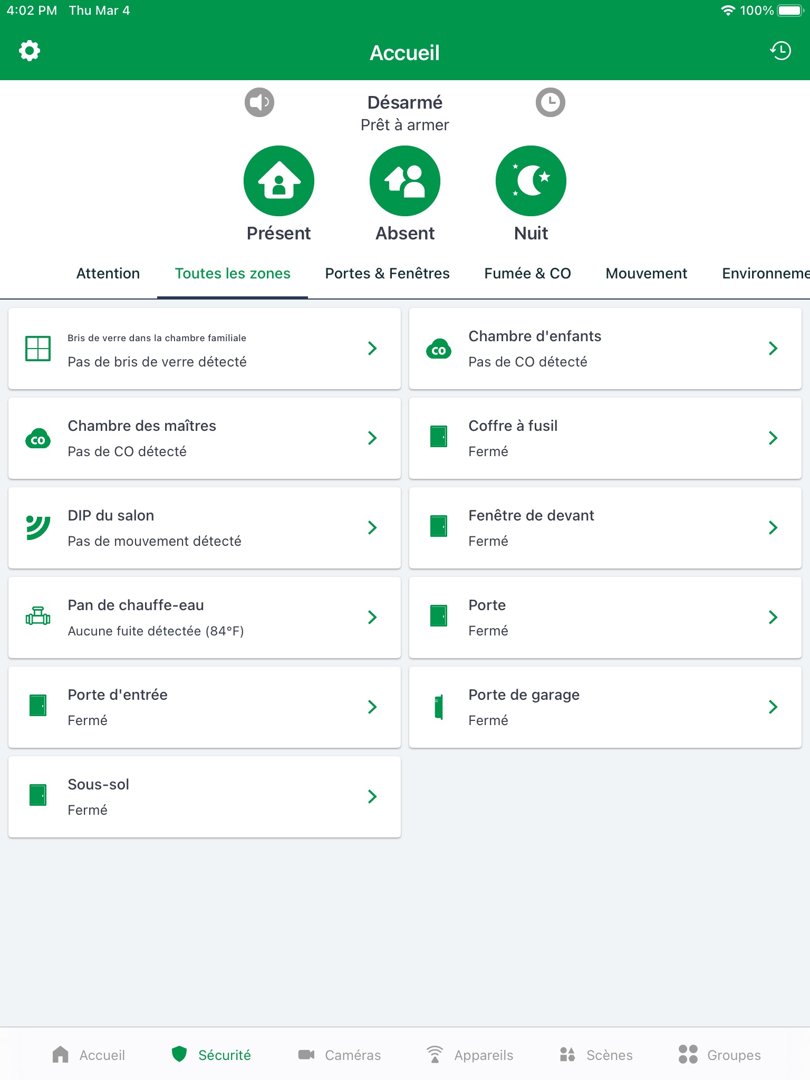Expand Porte zone chevron
Image resolution: width=810 pixels, height=1080 pixels.
coord(773,617)
